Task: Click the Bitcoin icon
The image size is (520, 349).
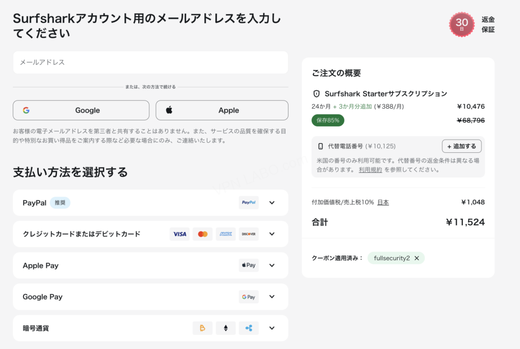Action: (203, 328)
